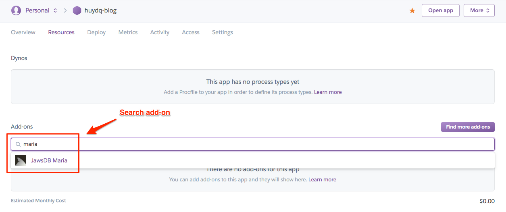Click the Find more add-ons button
This screenshot has height=212, width=506.
pyautogui.click(x=468, y=127)
